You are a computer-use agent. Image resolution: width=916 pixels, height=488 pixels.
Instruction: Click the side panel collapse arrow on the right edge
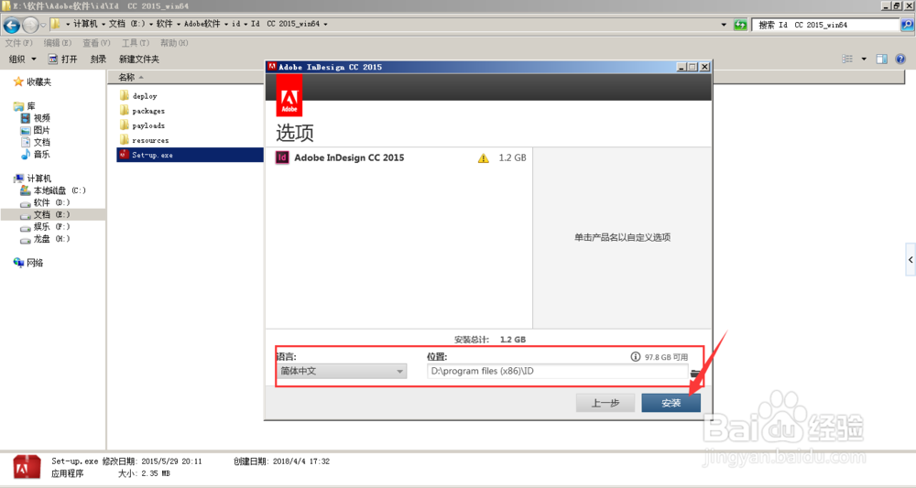pos(911,260)
